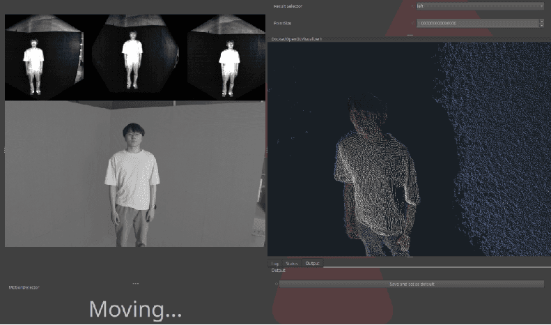Click the splitter dots above the visualizer title
Viewport: 551px width, 325px height.
410,35
